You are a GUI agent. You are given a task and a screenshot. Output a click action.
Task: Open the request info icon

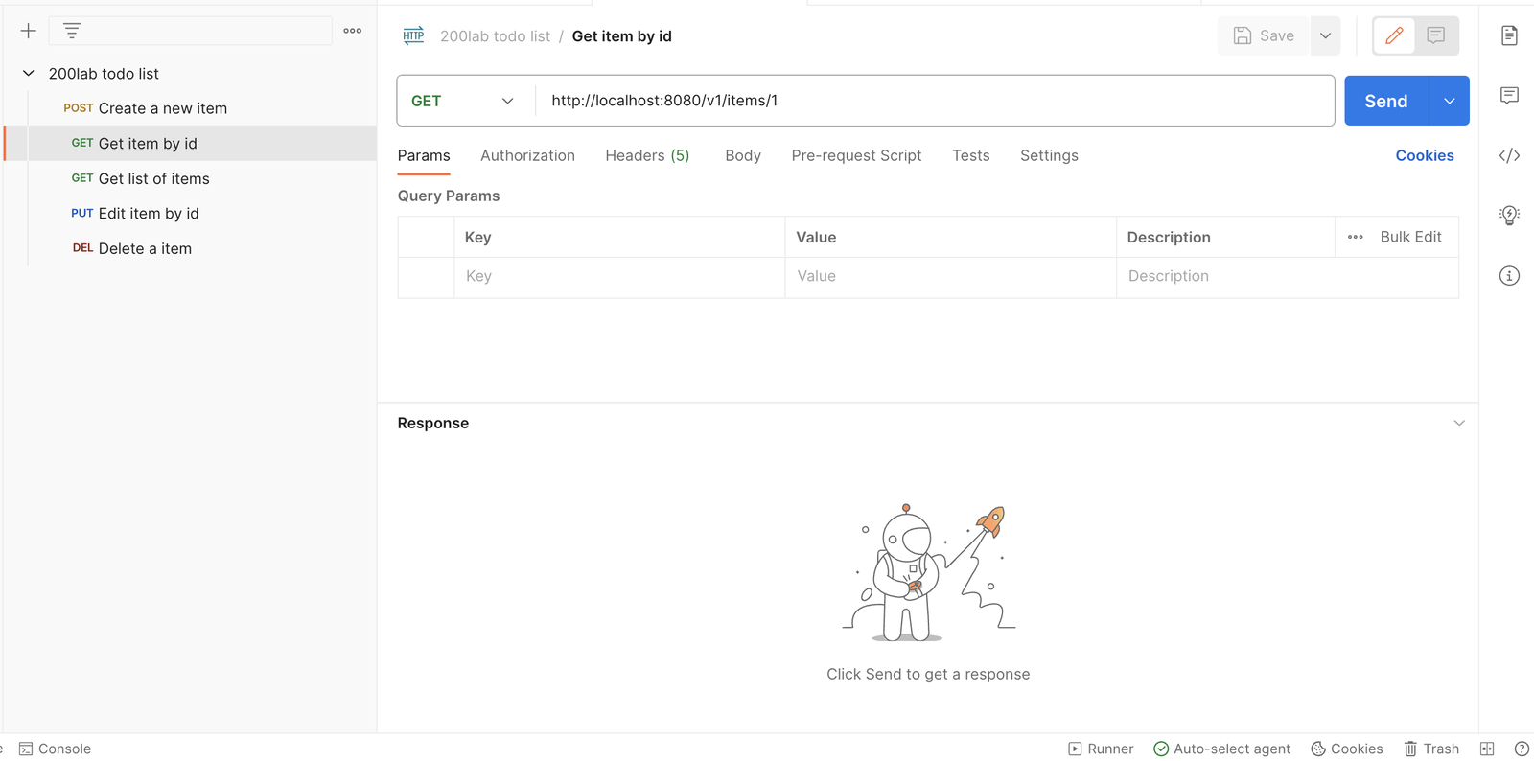1509,276
